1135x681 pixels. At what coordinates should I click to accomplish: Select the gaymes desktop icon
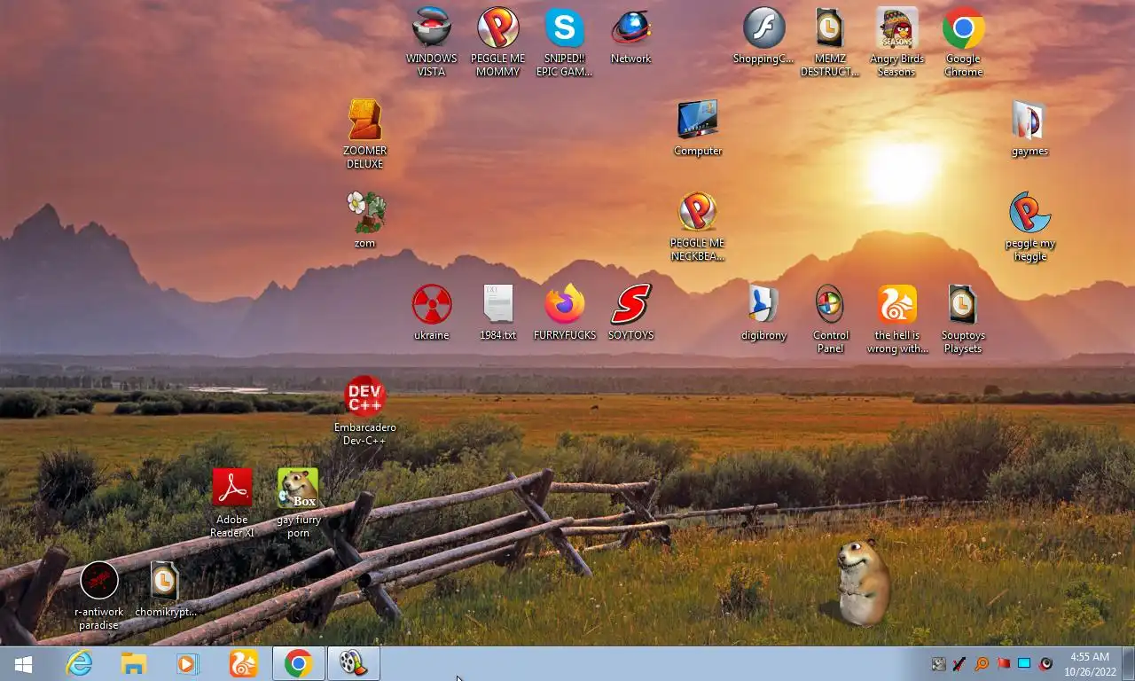(x=1029, y=128)
